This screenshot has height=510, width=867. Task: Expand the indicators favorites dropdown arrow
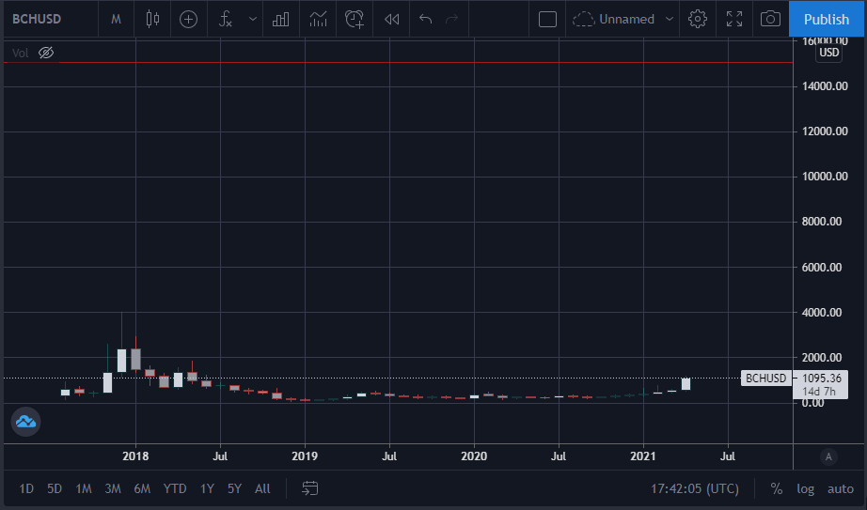pyautogui.click(x=253, y=20)
